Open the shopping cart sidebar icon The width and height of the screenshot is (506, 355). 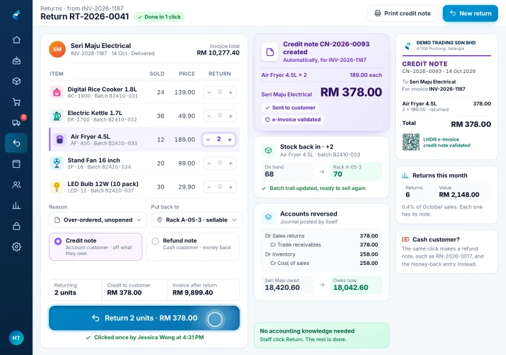(x=16, y=102)
